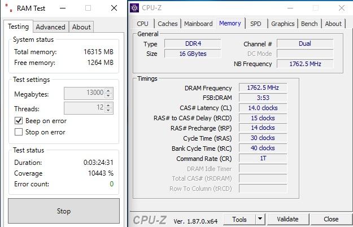This screenshot has height=227, width=353.
Task: Enable the Stop on error checkbox
Action: click(19, 132)
